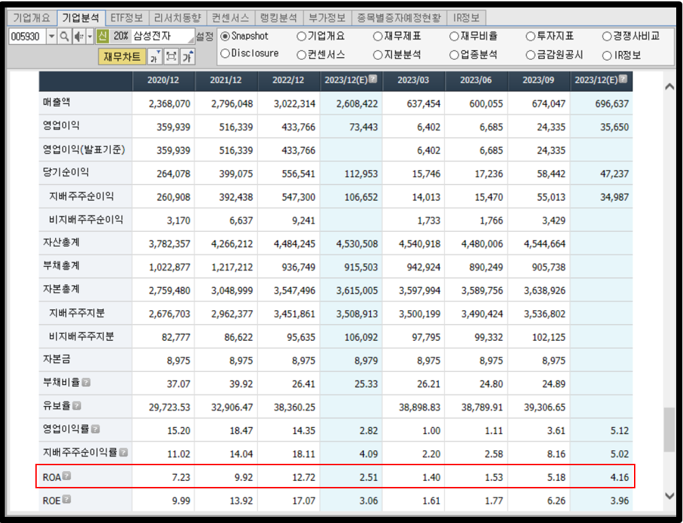
Task: Click the scrollbar down arrow
Action: [x=670, y=496]
